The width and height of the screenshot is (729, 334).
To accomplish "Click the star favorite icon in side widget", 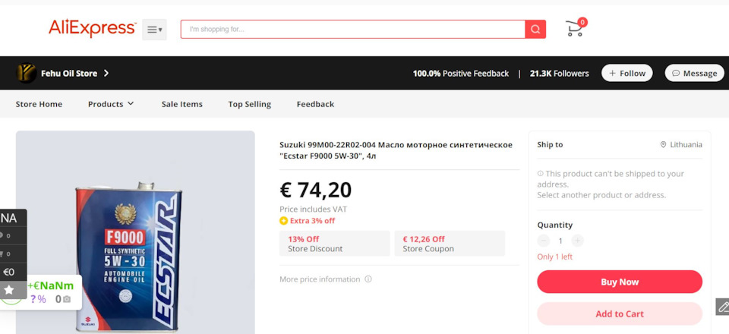I will (x=9, y=290).
